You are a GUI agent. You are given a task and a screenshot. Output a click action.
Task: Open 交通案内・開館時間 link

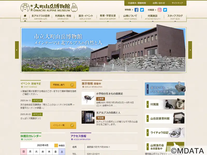137,3
